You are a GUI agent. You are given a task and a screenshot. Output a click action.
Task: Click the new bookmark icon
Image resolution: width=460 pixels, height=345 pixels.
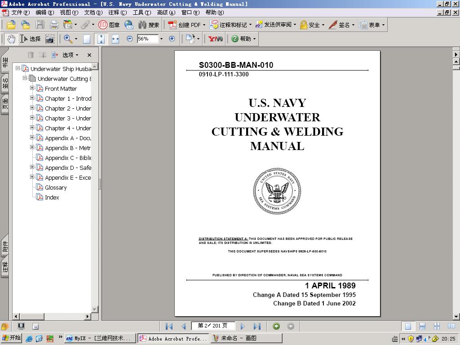[x=54, y=55]
